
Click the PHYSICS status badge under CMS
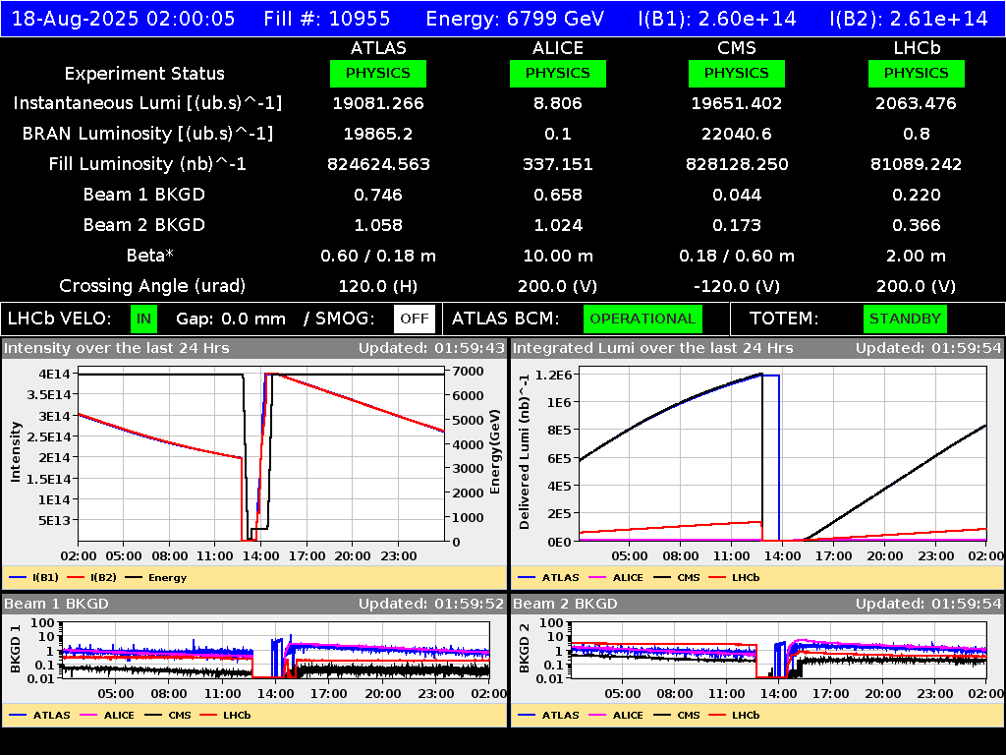(x=737, y=73)
